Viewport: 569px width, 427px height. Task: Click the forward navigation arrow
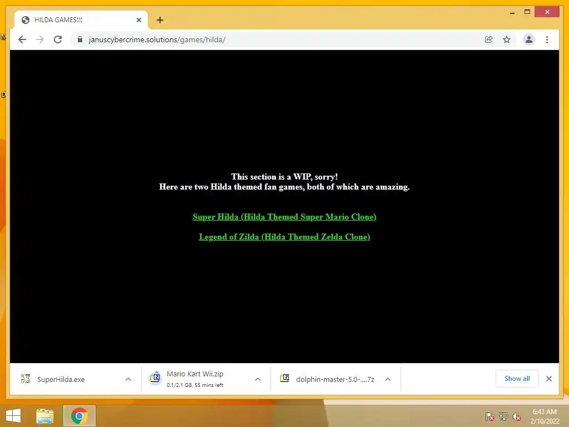click(40, 39)
